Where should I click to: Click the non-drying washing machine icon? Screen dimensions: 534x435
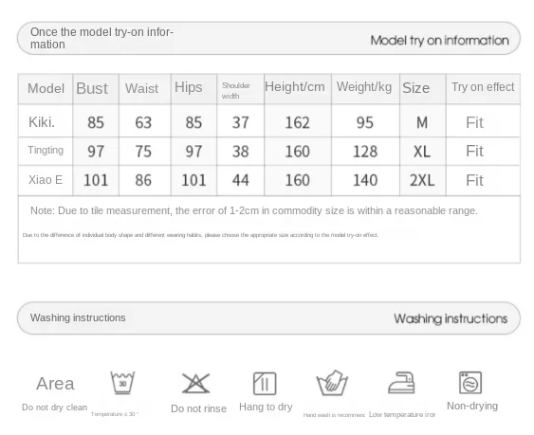pos(470,383)
